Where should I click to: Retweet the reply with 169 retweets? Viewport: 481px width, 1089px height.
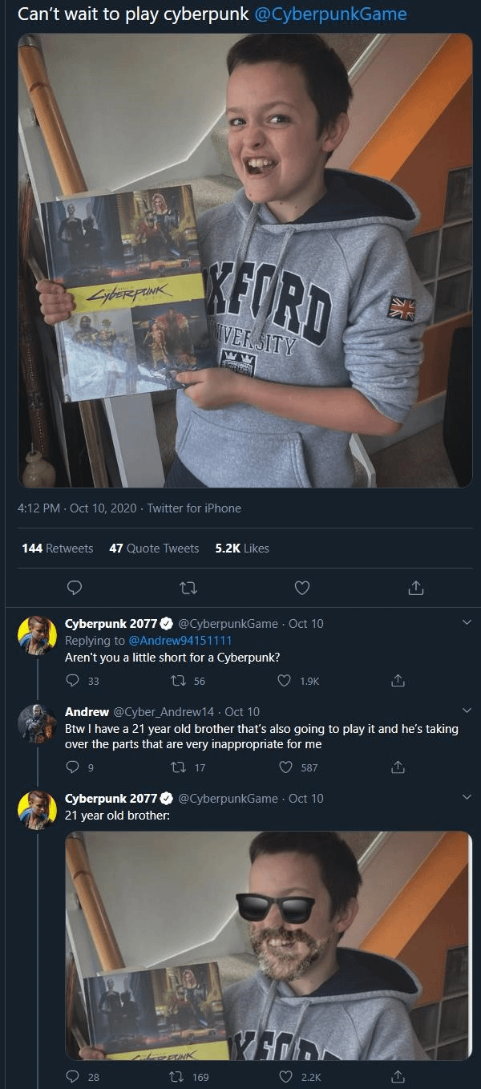[180, 1076]
